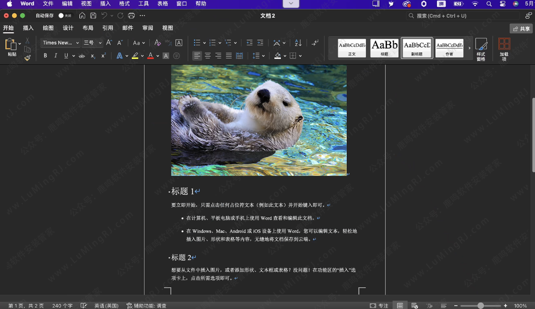Open the sort icon in paragraph group

tap(297, 44)
